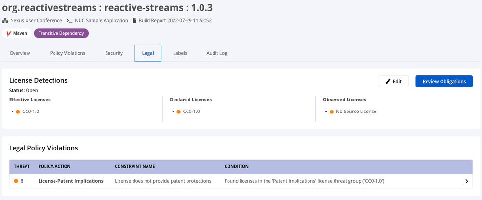This screenshot has width=482, height=200.
Task: Click the orange threat dot in violations row
Action: point(16,181)
